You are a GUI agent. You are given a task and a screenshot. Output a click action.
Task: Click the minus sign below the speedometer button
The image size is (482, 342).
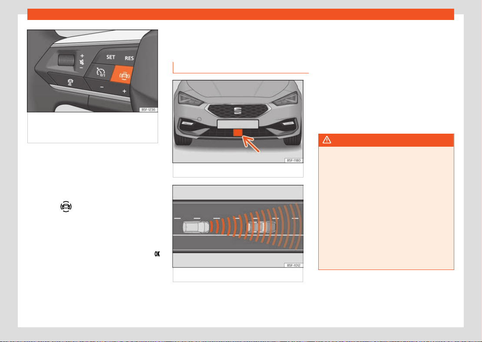pos(102,87)
